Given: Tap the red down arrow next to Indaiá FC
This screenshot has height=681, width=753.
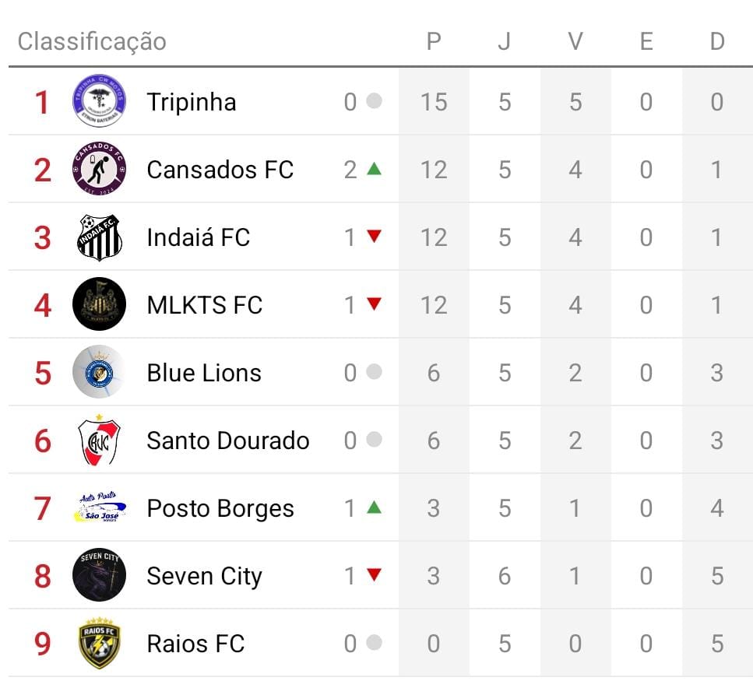Looking at the screenshot, I should coord(374,237).
